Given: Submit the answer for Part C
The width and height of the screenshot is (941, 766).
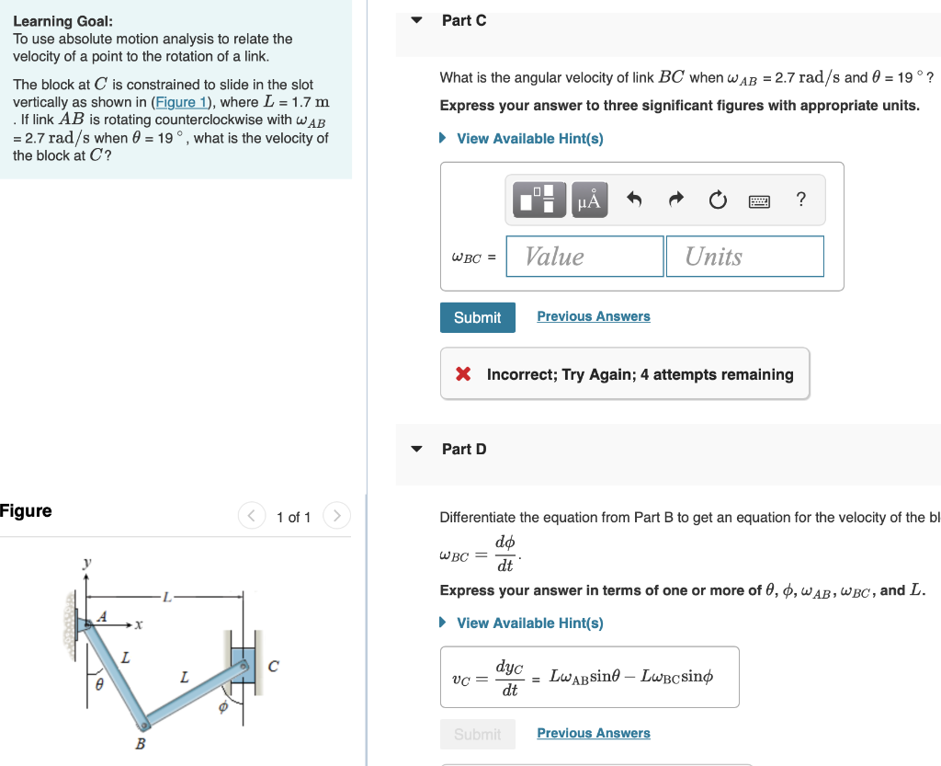Looking at the screenshot, I should point(477,316).
